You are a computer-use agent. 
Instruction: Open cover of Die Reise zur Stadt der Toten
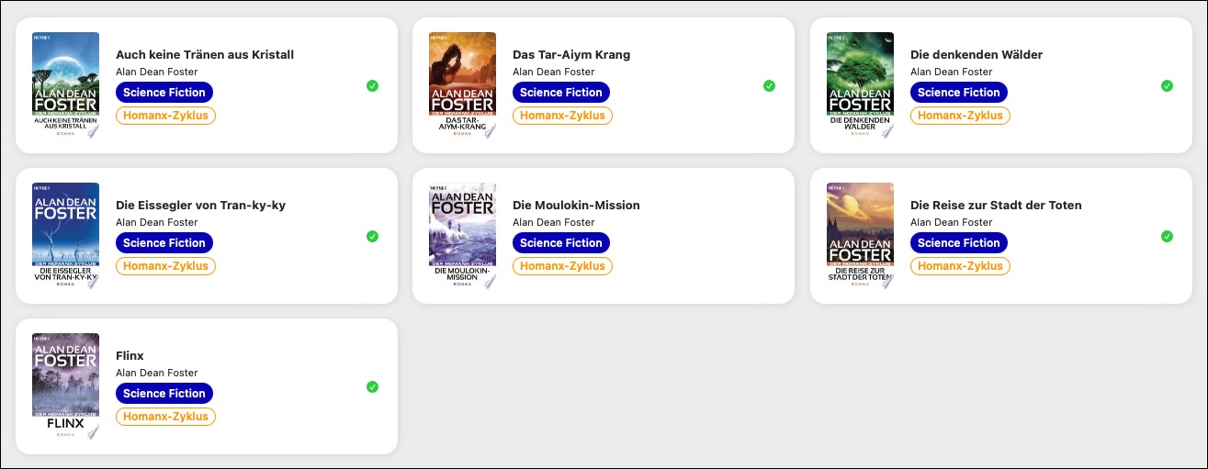pos(860,236)
